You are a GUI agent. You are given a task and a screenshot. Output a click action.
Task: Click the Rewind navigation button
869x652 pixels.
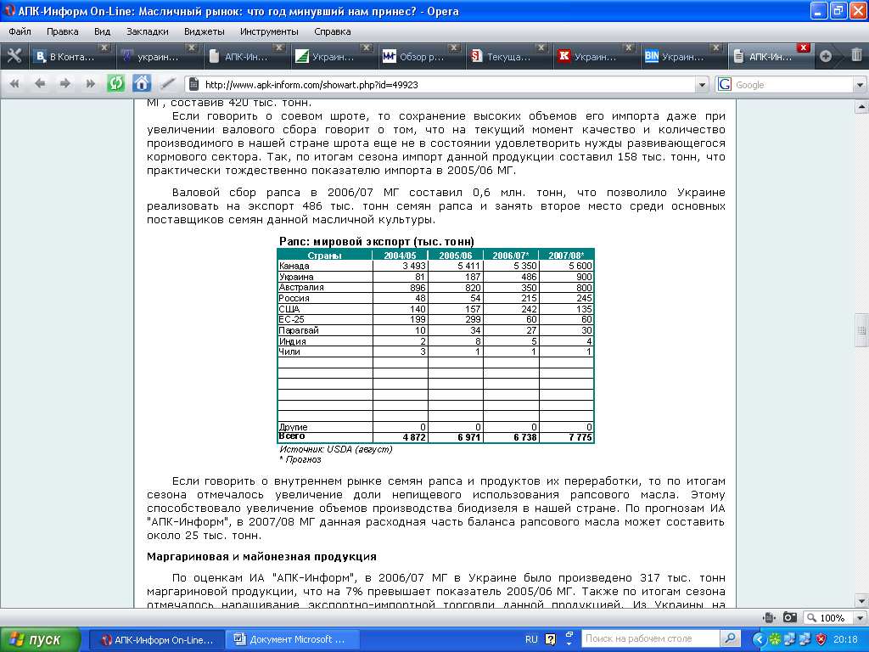[14, 84]
